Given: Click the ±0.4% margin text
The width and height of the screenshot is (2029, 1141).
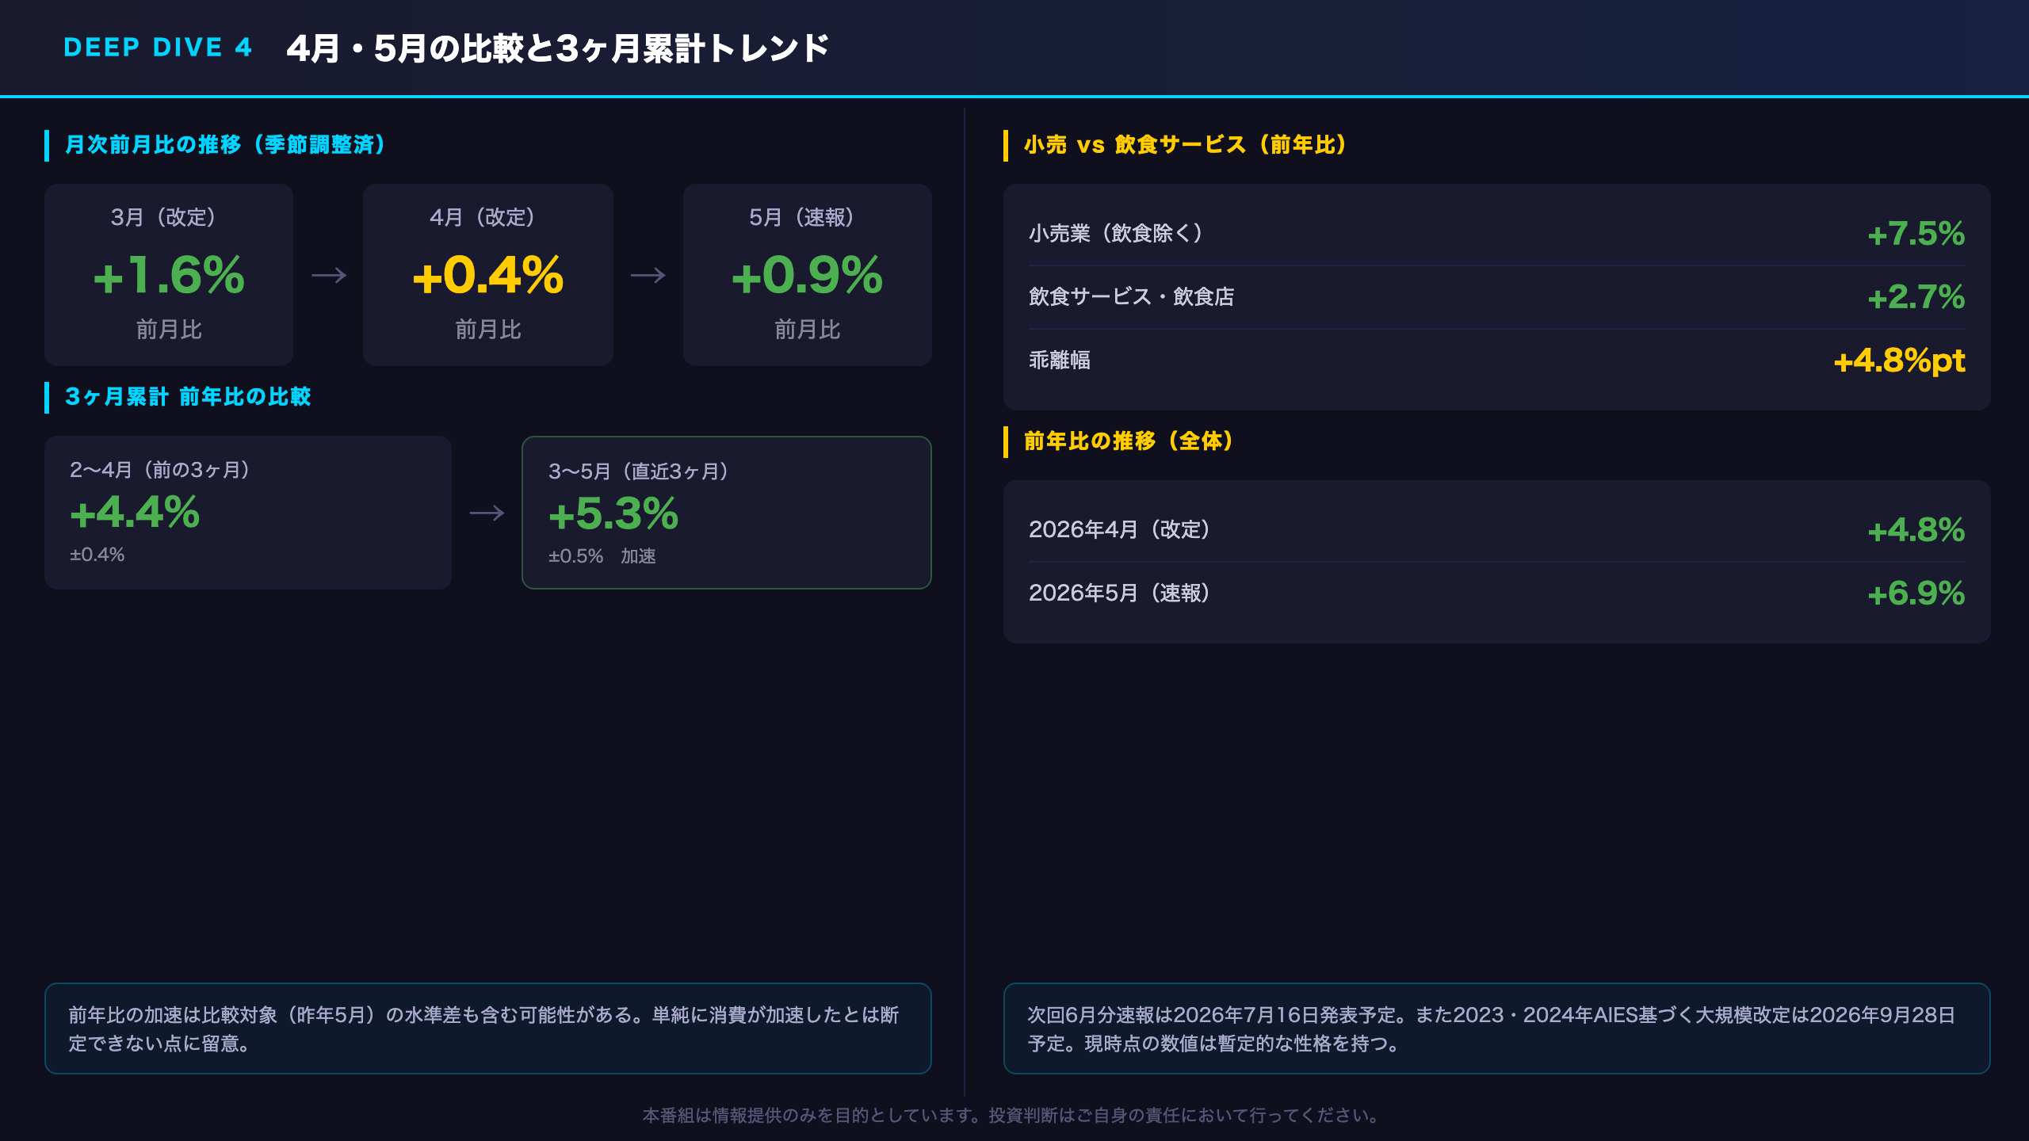Looking at the screenshot, I should (97, 555).
